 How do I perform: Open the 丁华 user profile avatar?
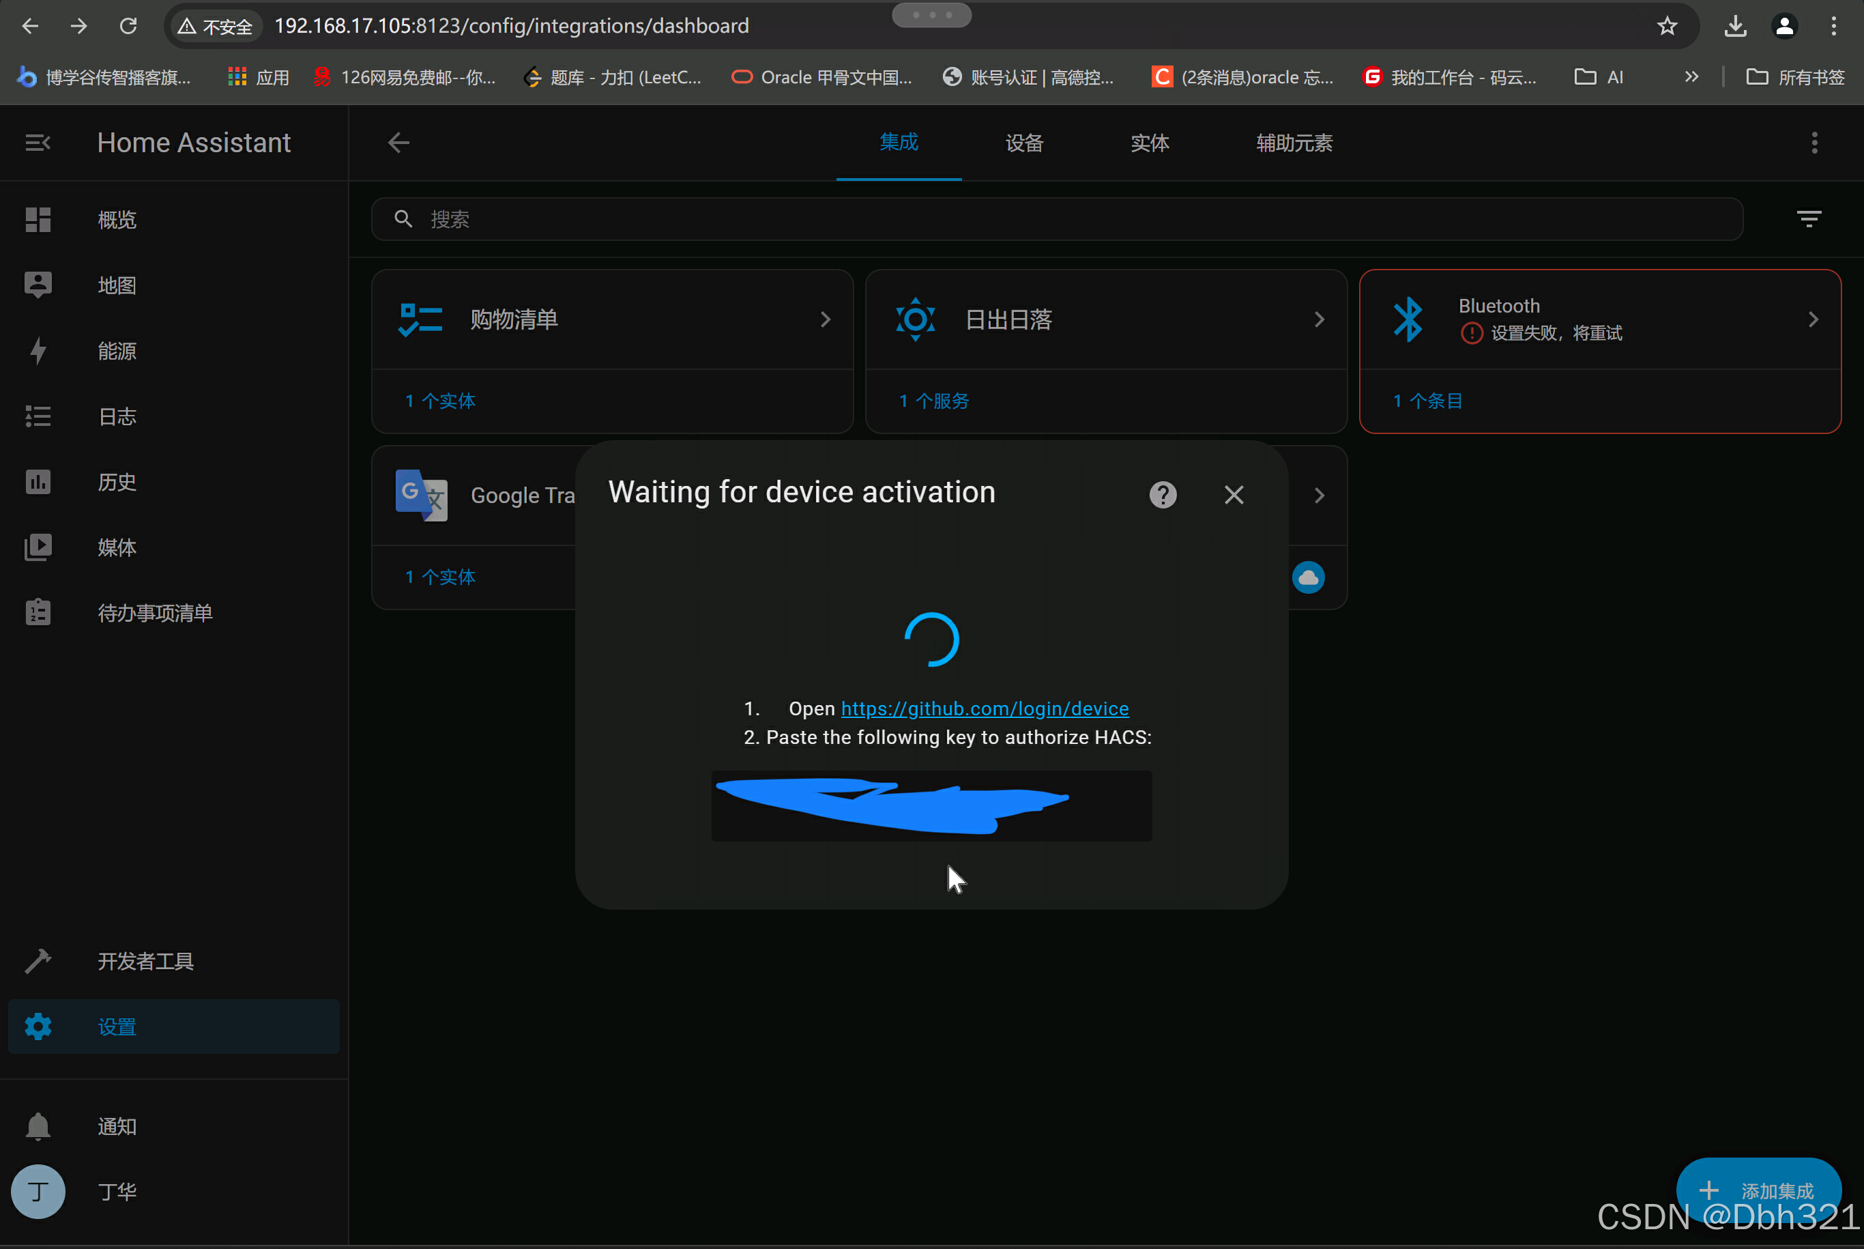[x=38, y=1192]
